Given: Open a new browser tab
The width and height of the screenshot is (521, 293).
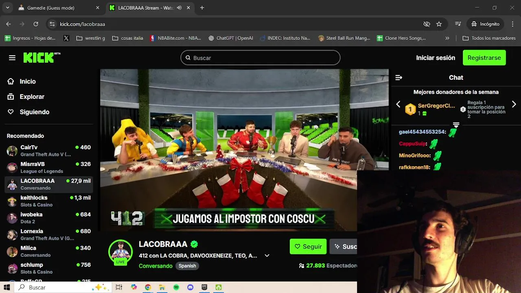Looking at the screenshot, I should pos(202,8).
